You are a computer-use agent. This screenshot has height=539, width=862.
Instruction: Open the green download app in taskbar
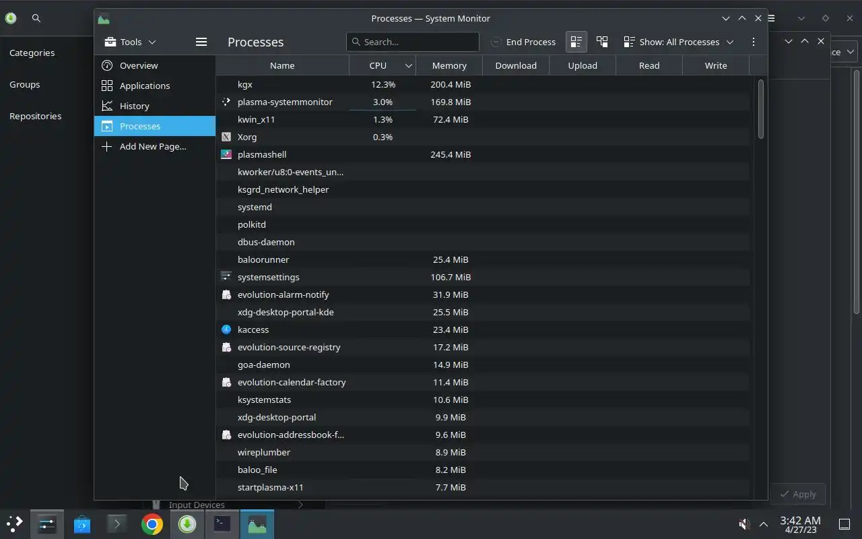pyautogui.click(x=187, y=524)
